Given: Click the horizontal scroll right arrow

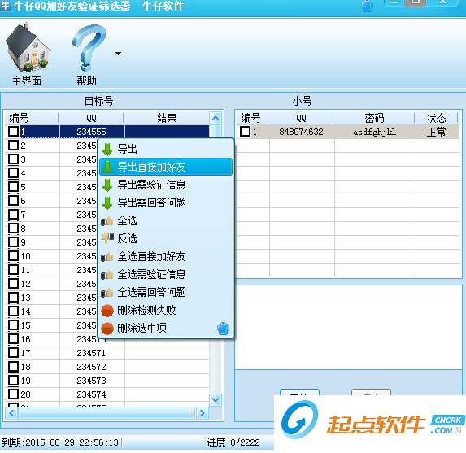Looking at the screenshot, I should point(202,413).
